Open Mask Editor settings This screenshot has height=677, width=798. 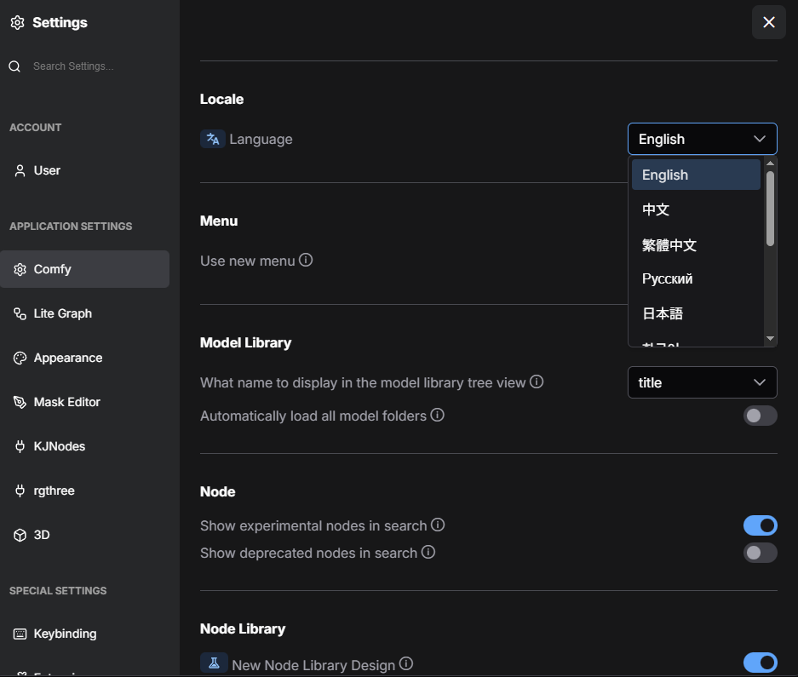[84, 402]
